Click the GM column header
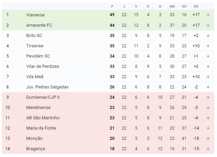The width and height of the screenshot is (217, 157). click(x=172, y=7)
